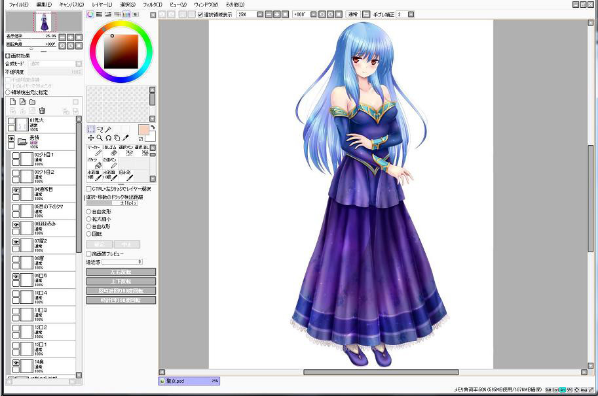The width and height of the screenshot is (598, 396).
Task: Select the Zoom magnifier tool
Action: click(100, 139)
